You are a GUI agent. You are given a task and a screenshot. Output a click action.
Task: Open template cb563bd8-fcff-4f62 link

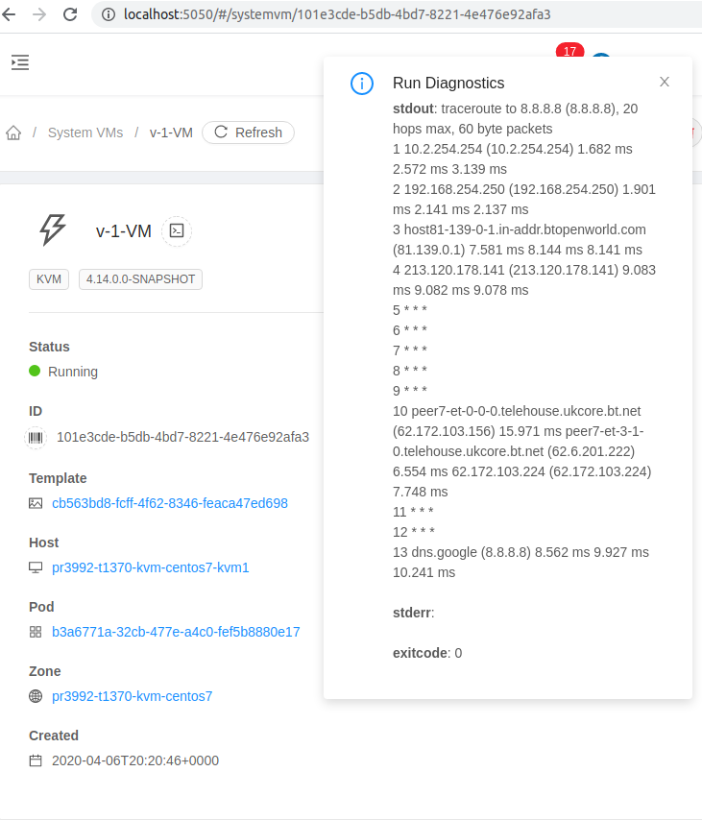[169, 503]
